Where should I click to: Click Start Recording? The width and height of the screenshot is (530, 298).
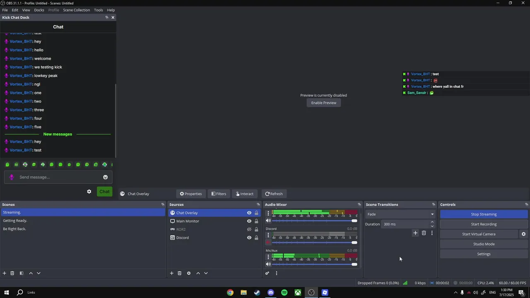point(484,224)
